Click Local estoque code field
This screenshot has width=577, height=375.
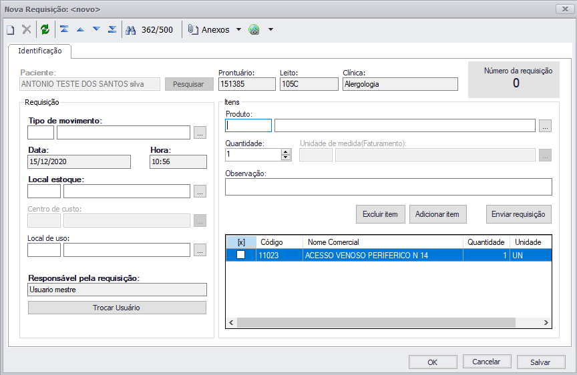click(44, 192)
